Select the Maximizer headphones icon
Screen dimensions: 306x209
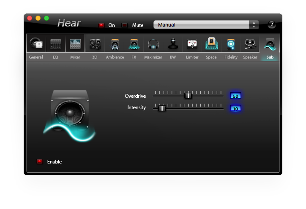coord(153,44)
